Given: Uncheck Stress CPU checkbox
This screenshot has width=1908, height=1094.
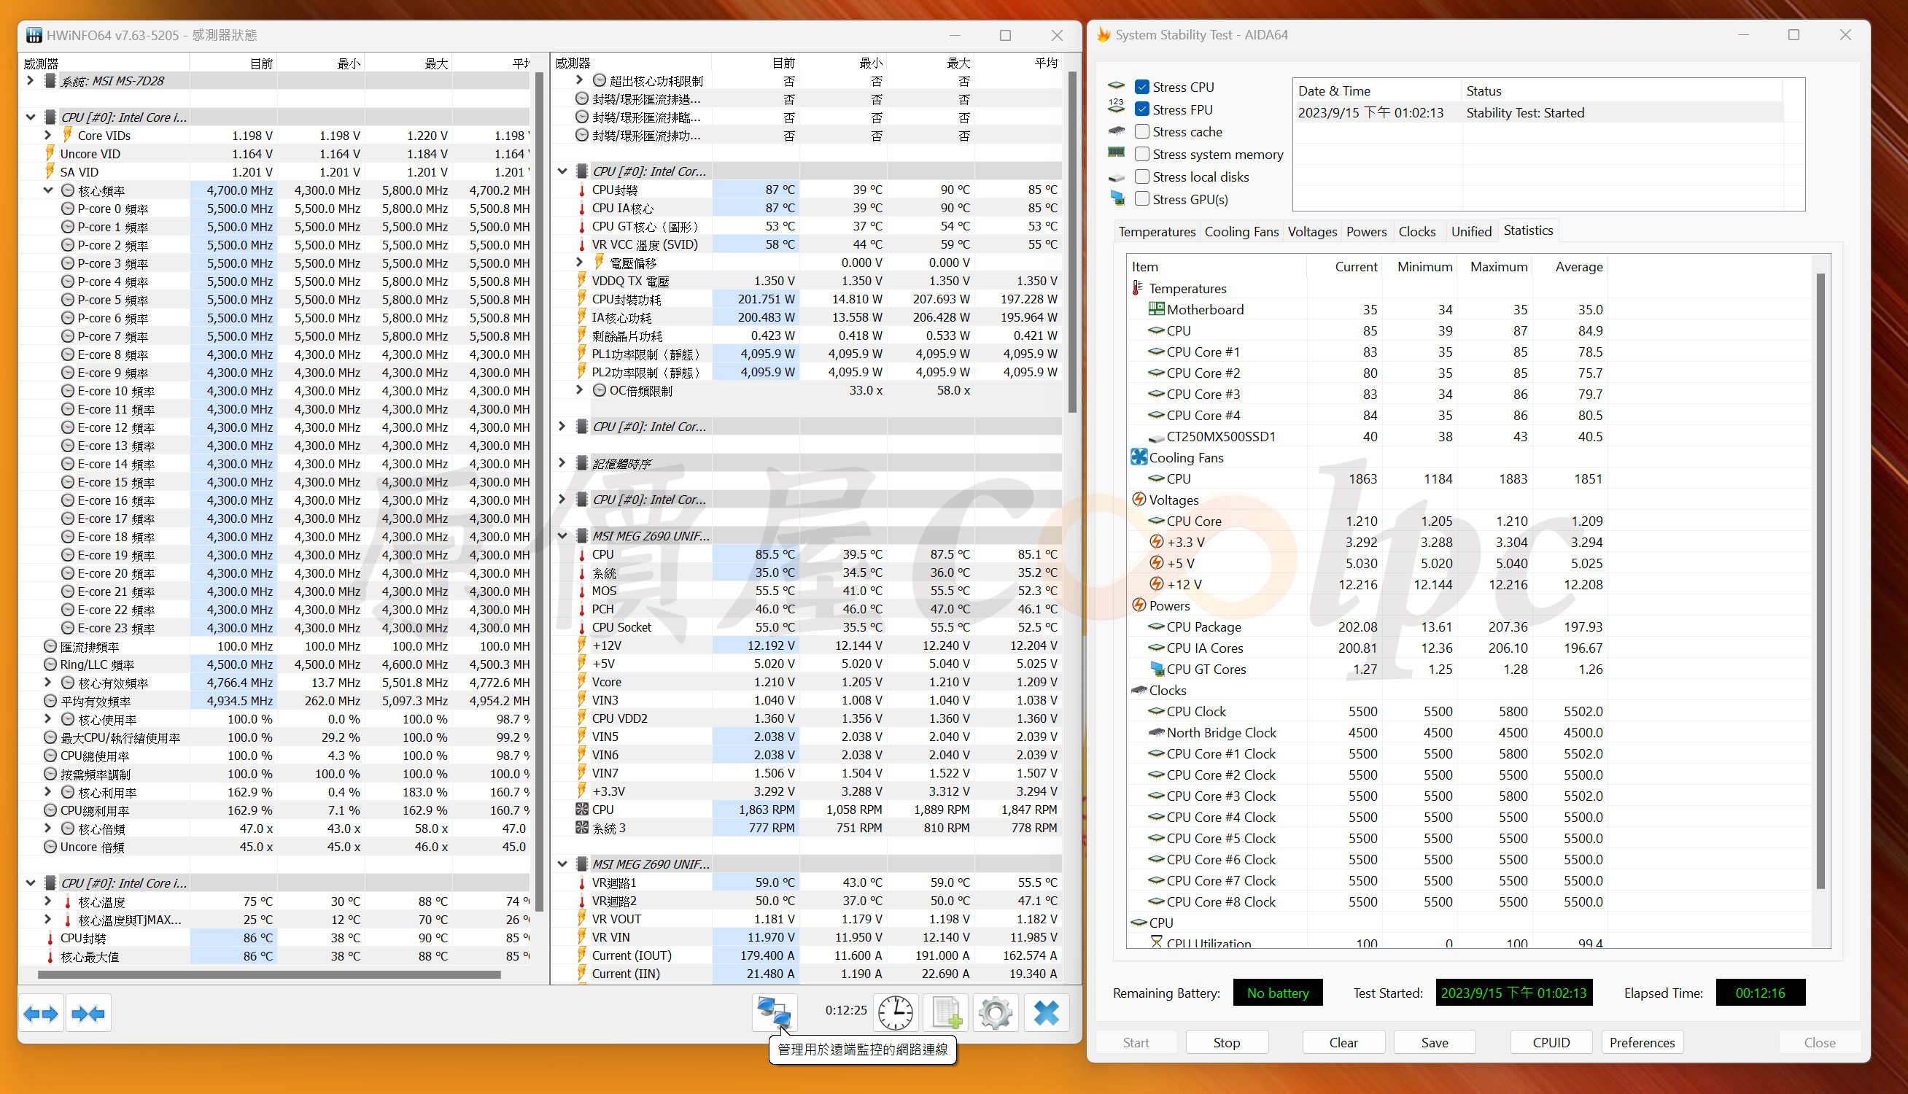Looking at the screenshot, I should coord(1141,88).
